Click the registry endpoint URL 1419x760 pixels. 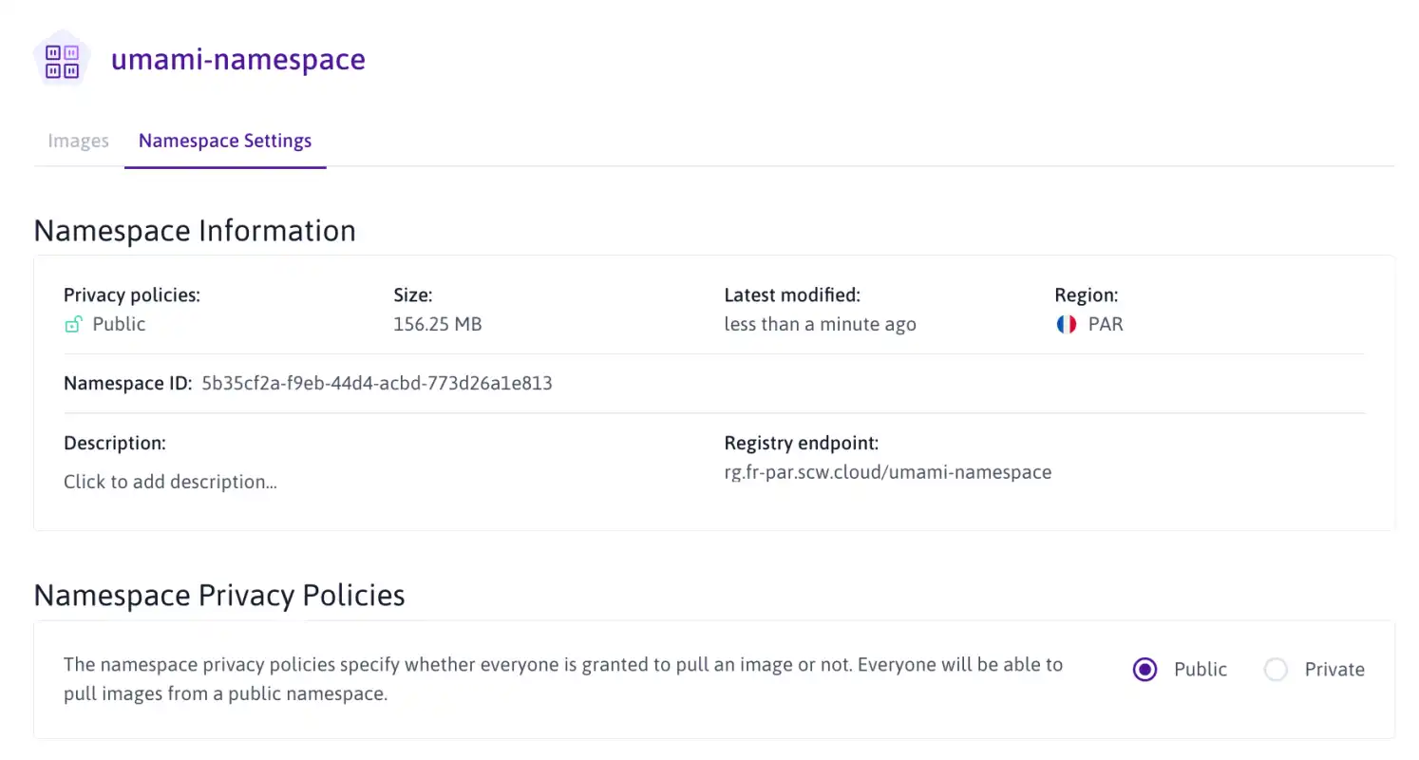(887, 472)
